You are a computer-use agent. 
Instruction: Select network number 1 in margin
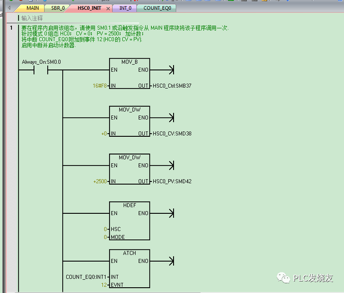10,27
